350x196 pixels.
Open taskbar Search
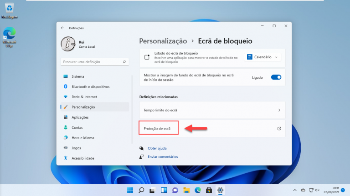point(141,190)
